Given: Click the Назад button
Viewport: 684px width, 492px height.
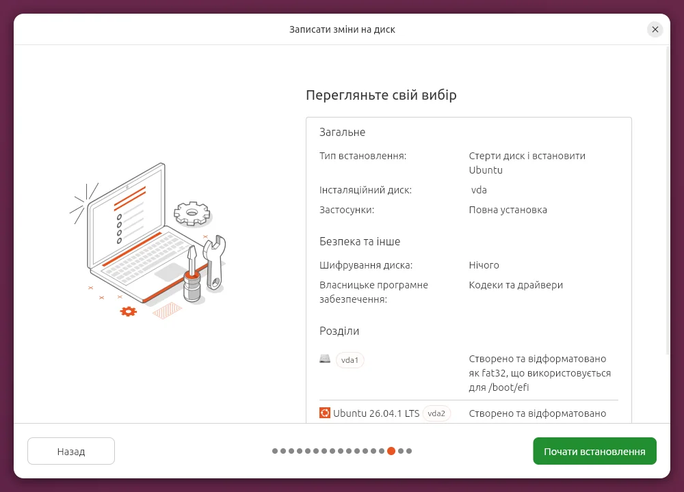Looking at the screenshot, I should 71,451.
